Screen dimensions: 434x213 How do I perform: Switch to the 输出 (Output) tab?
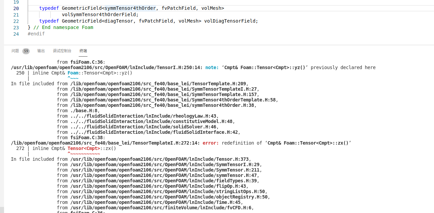coord(41,51)
